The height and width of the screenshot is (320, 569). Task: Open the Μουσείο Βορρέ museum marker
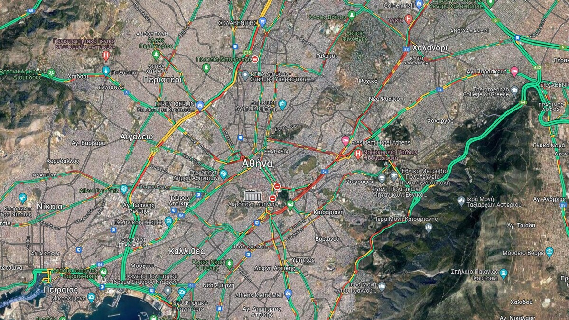[550, 252]
